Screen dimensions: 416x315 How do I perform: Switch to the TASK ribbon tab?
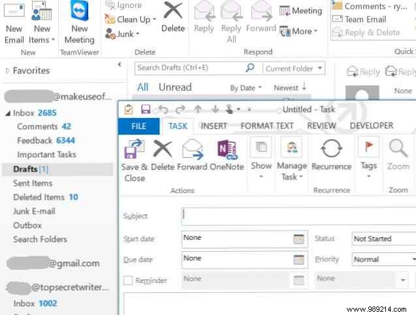[178, 126]
